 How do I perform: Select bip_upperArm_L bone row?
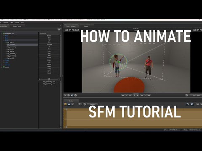point(22,44)
